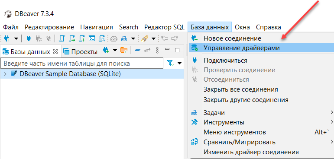334x159 pixels.
Task: Toggle Link with Editor arrows icon
Action: (x=147, y=51)
